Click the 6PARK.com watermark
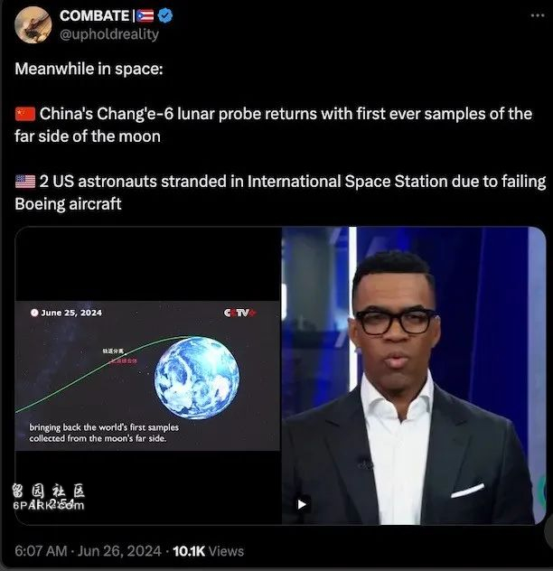The width and height of the screenshot is (553, 571). [49, 497]
